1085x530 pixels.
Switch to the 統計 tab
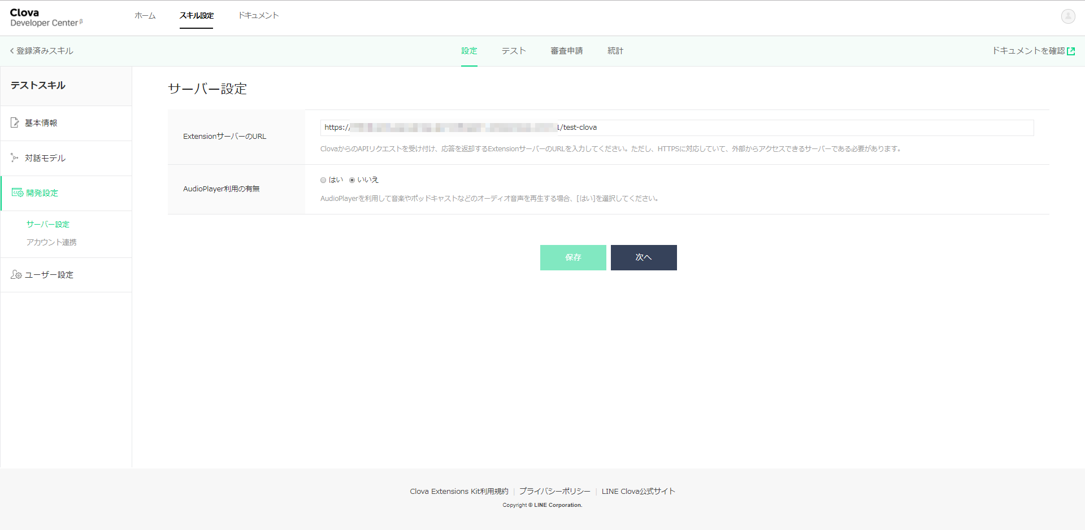(x=615, y=51)
